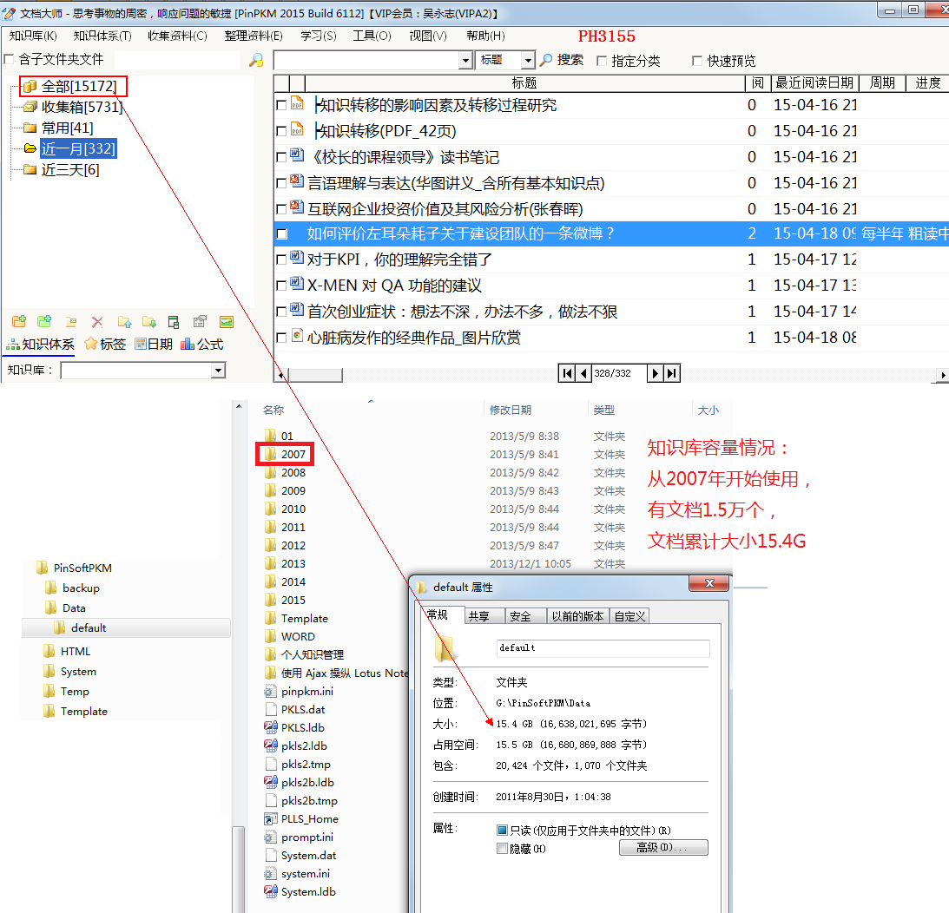Click the move folder up icon

[x=124, y=322]
